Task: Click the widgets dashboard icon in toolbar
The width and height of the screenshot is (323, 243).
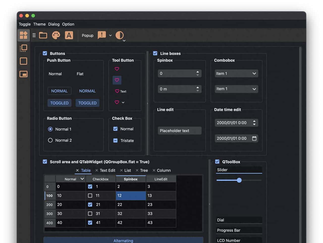Action: 23,35
